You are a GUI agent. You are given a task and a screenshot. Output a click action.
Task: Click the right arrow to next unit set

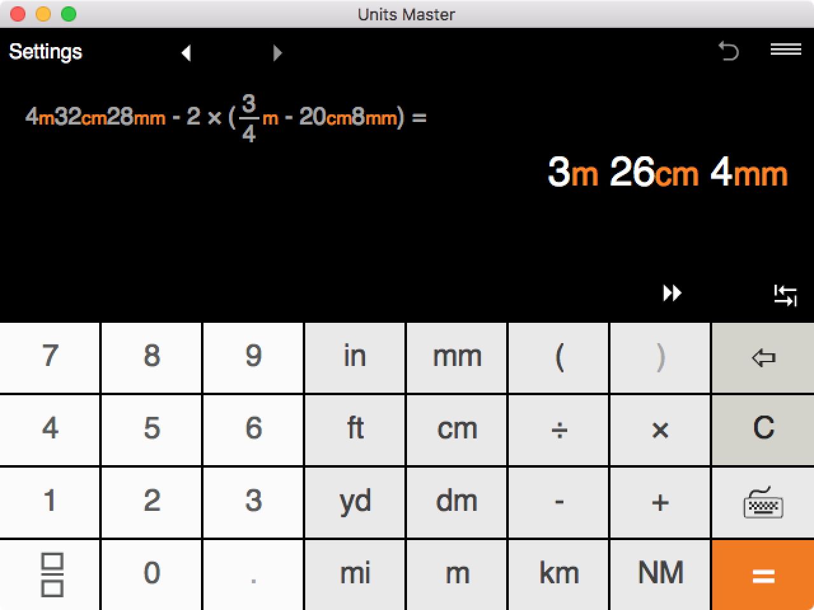[x=277, y=53]
